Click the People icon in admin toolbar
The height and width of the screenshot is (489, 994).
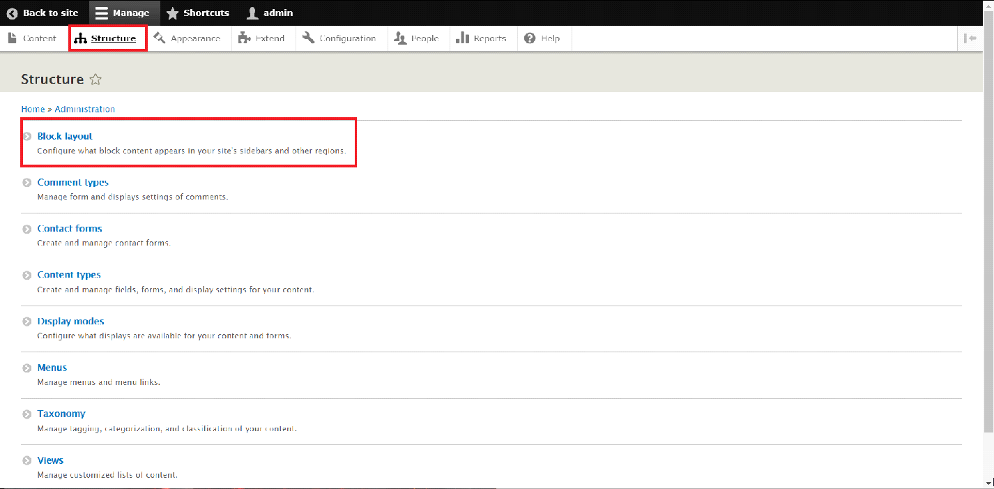pyautogui.click(x=400, y=38)
